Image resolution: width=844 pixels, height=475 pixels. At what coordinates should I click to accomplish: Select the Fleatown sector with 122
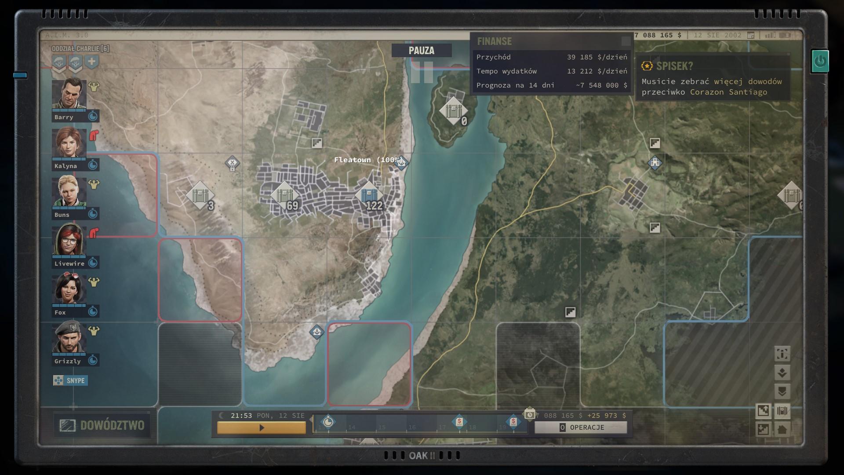click(x=369, y=196)
